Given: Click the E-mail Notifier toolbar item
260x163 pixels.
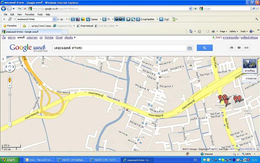Looking at the screenshot, I should (145, 19).
